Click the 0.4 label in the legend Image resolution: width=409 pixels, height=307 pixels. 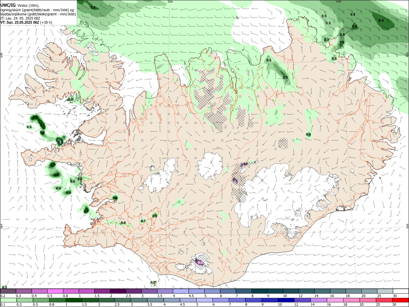pyautogui.click(x=34, y=296)
